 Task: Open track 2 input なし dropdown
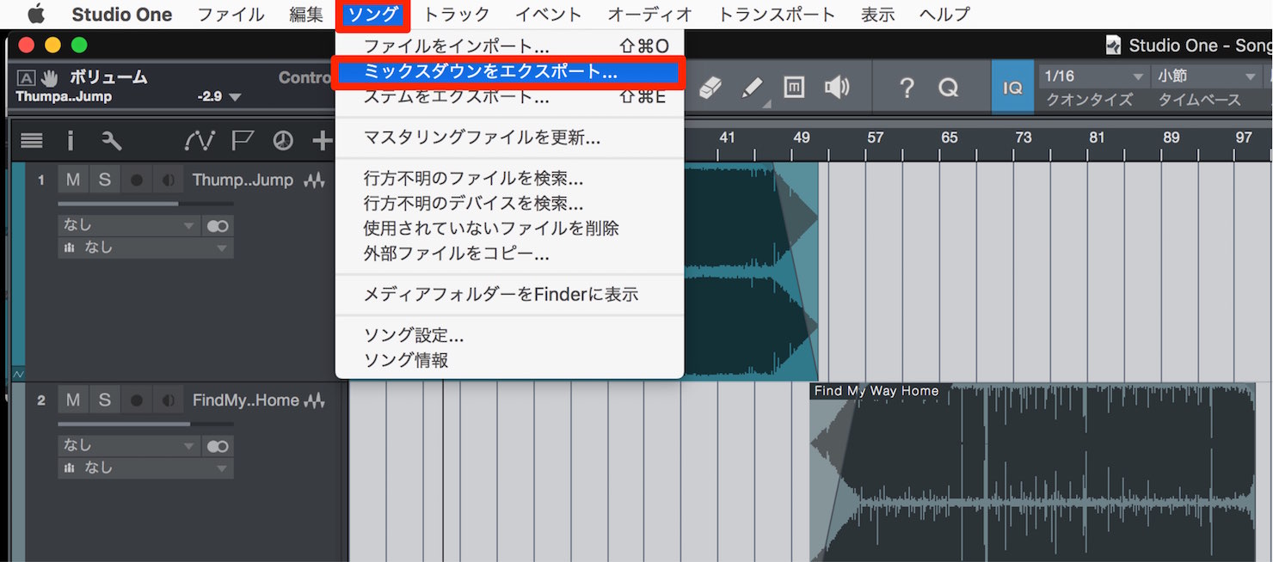point(129,446)
